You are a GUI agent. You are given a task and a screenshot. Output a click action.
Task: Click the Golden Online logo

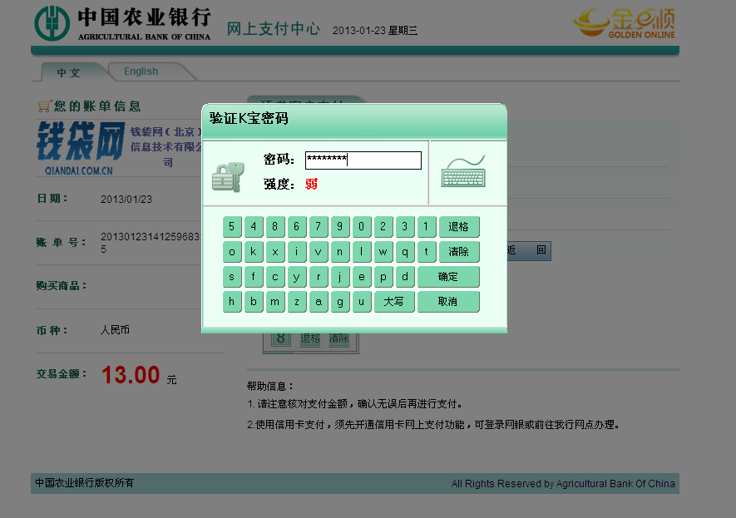click(x=625, y=22)
